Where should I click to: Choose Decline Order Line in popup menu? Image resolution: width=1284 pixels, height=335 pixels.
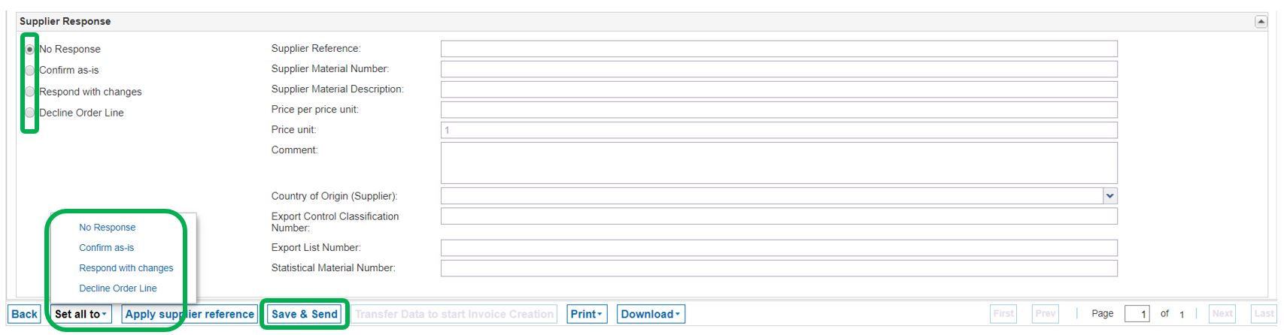pos(118,288)
